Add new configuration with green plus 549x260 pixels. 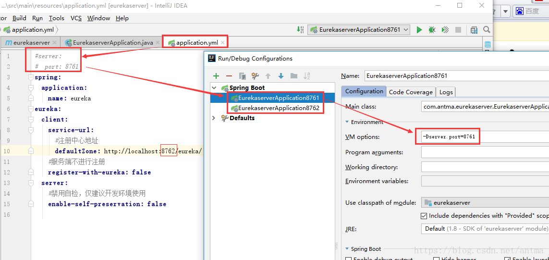[216, 76]
